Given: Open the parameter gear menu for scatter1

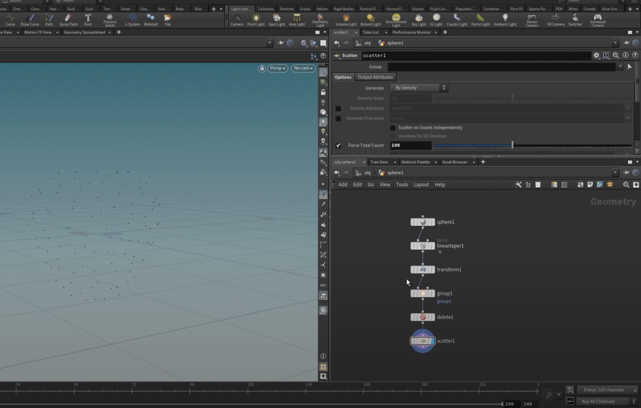Looking at the screenshot, I should pyautogui.click(x=596, y=55).
